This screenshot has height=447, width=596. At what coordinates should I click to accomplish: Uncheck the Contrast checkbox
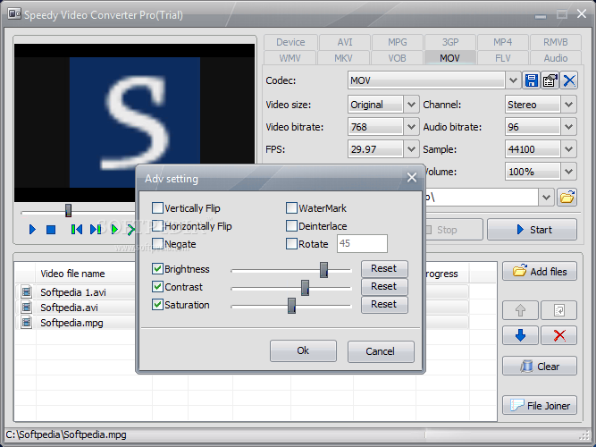coord(157,286)
